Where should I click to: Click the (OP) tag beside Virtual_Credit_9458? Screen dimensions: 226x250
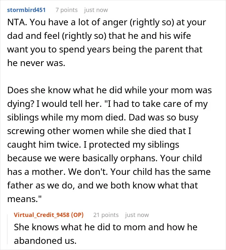click(77, 215)
